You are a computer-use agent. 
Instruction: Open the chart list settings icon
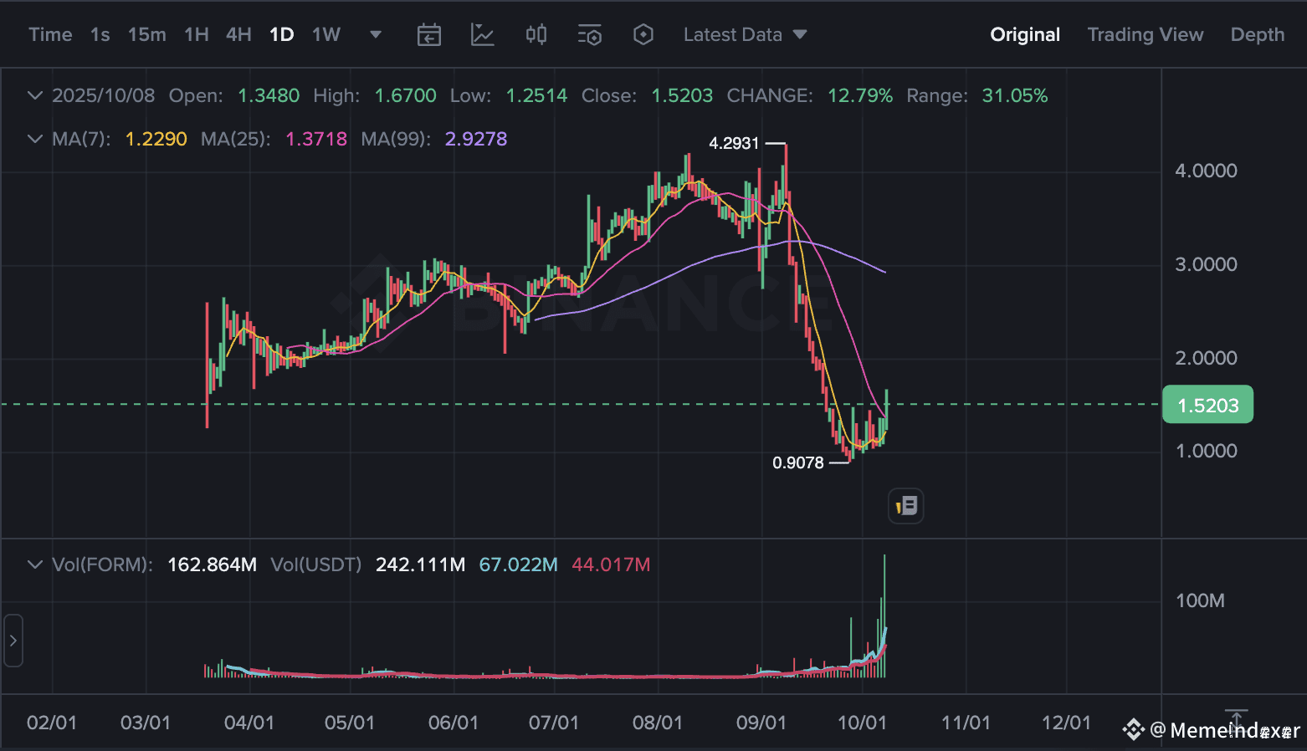point(590,34)
